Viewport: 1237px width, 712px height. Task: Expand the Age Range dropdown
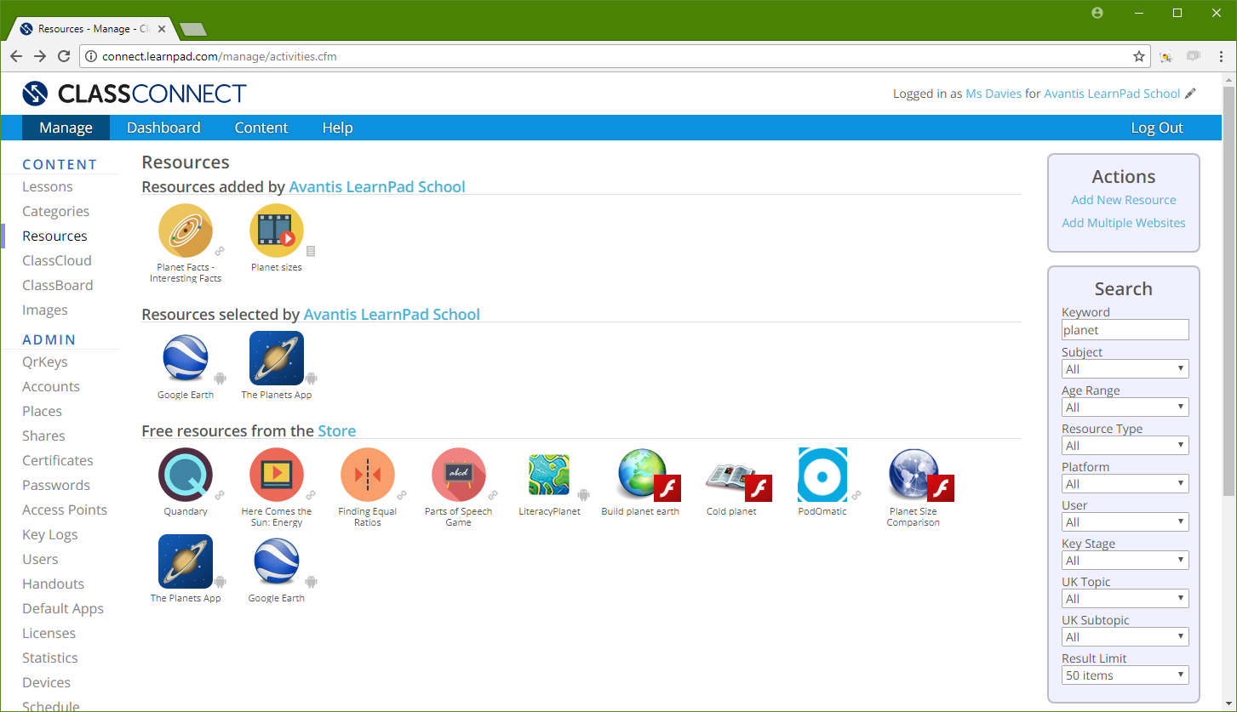point(1125,407)
